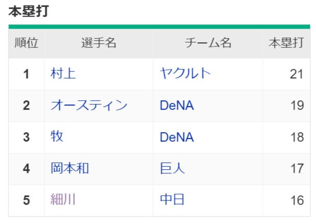The height and width of the screenshot is (223, 316).
Task: Click the 順位 column header
Action: (27, 43)
